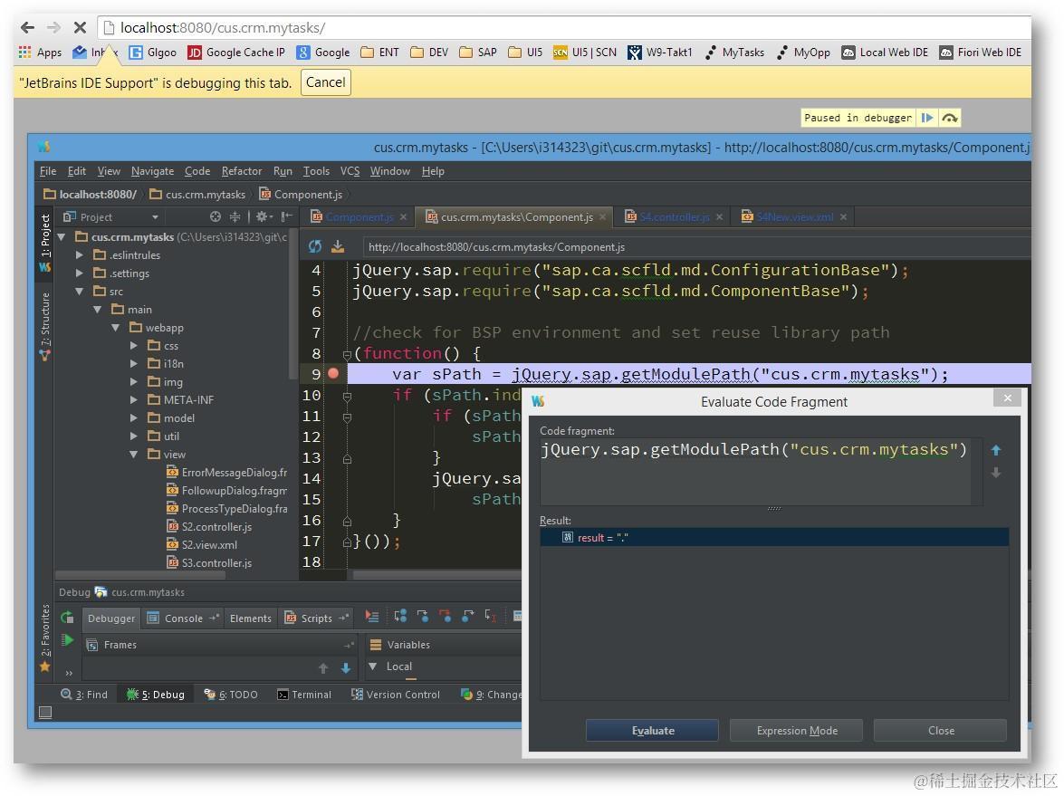Expand META-INF folder
The height and width of the screenshot is (796, 1064).
[134, 400]
